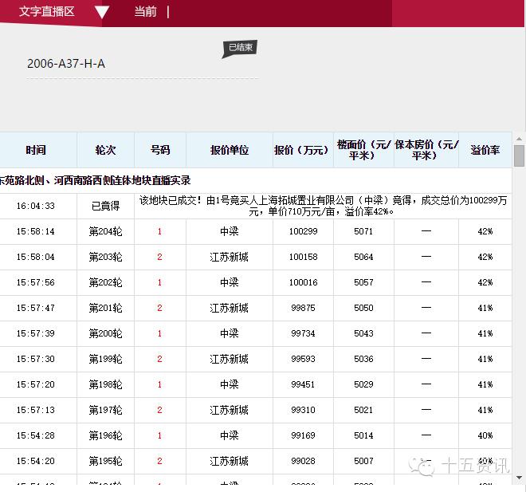The image size is (526, 492).
Task: Select the 该地块已成交 announcement text
Action: (x=323, y=206)
